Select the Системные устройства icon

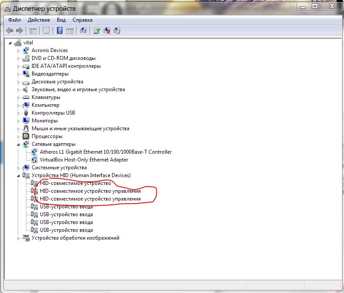(26, 168)
